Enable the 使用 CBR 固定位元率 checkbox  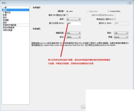point(67,15)
